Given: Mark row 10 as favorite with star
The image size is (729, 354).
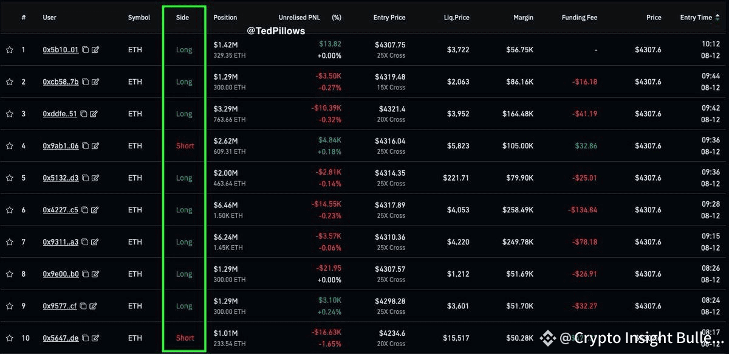Looking at the screenshot, I should (9, 338).
